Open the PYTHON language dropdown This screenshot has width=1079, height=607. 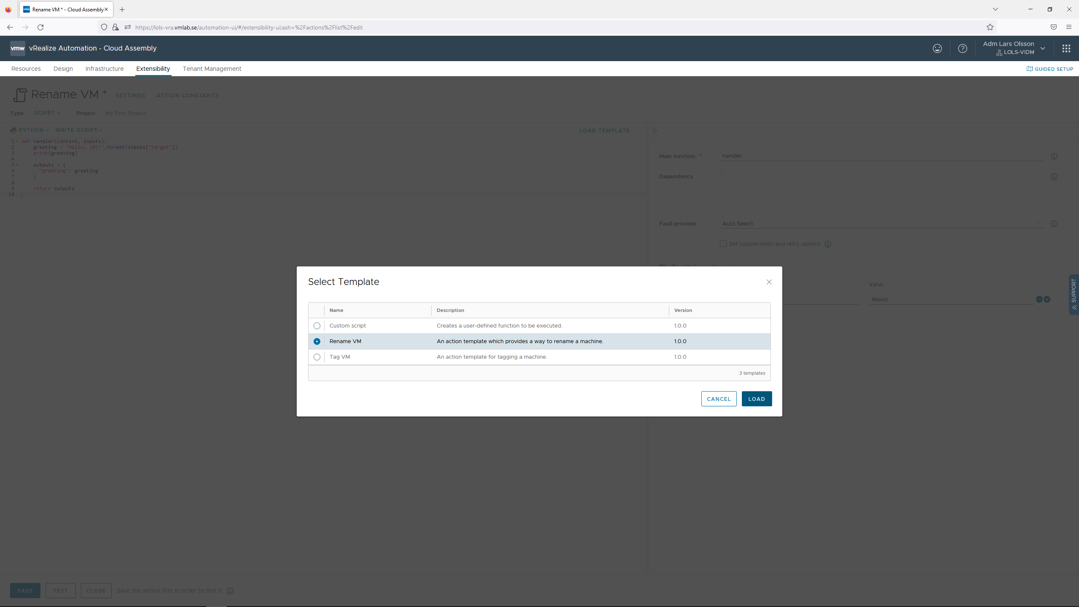pyautogui.click(x=30, y=130)
